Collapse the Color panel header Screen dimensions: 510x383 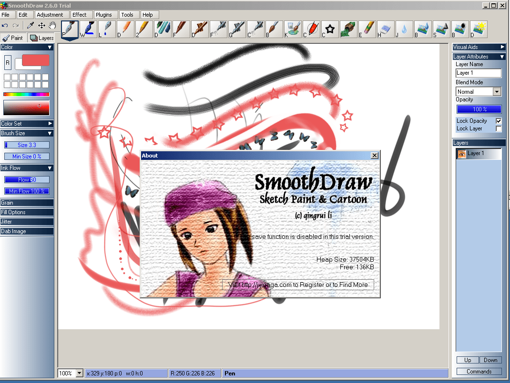pyautogui.click(x=27, y=47)
